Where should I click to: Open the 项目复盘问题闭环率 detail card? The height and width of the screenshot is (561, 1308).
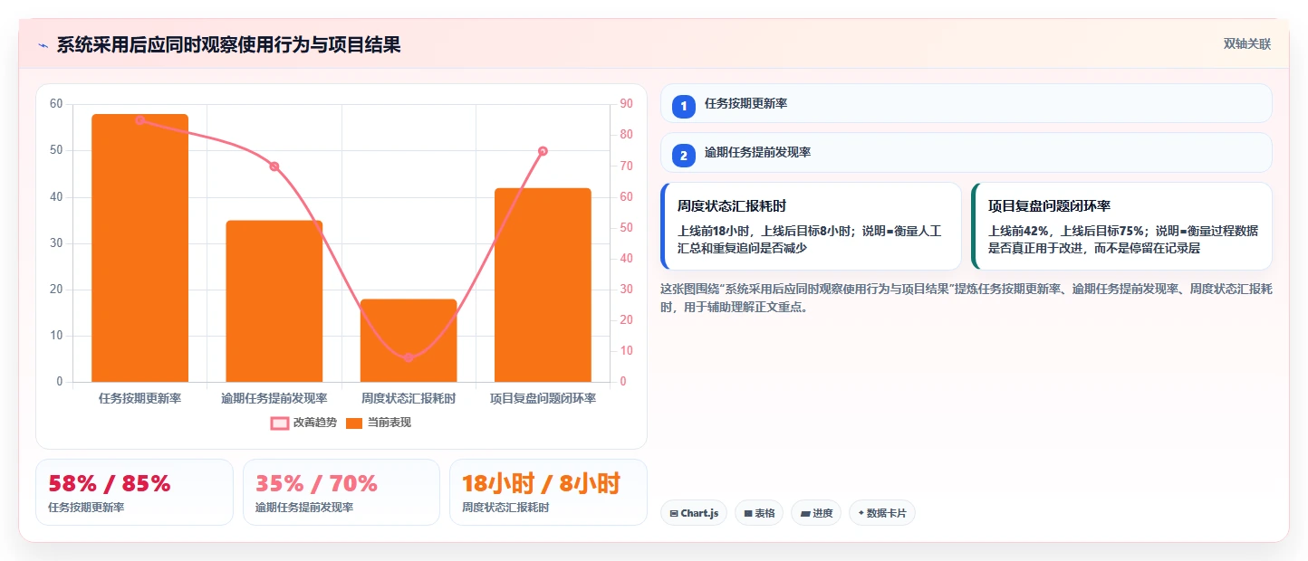1121,226
